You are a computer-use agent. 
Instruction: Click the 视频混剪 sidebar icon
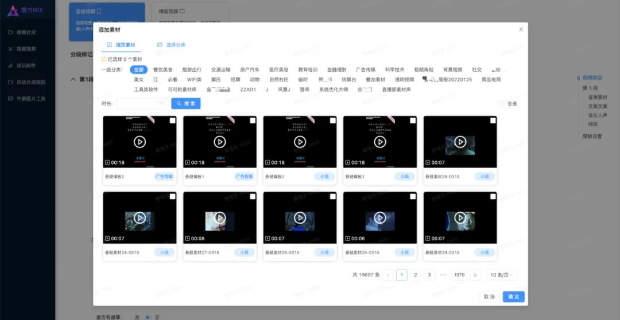tap(10, 49)
